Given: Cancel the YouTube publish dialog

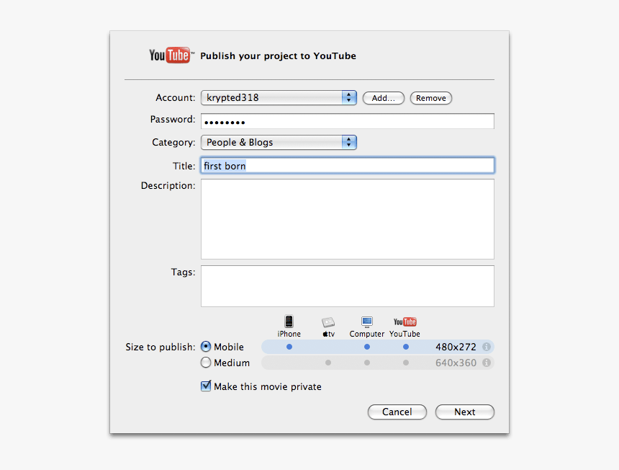Looking at the screenshot, I should (x=397, y=412).
